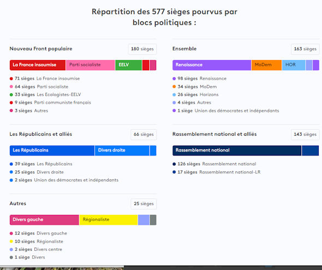Select the 25 sièges badge for Autres
The height and width of the screenshot is (270, 322).
[x=144, y=204]
